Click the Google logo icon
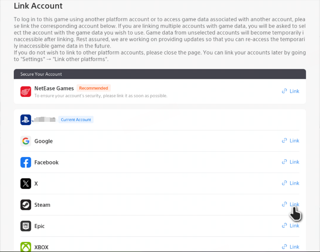This screenshot has height=252, width=320. 26,141
